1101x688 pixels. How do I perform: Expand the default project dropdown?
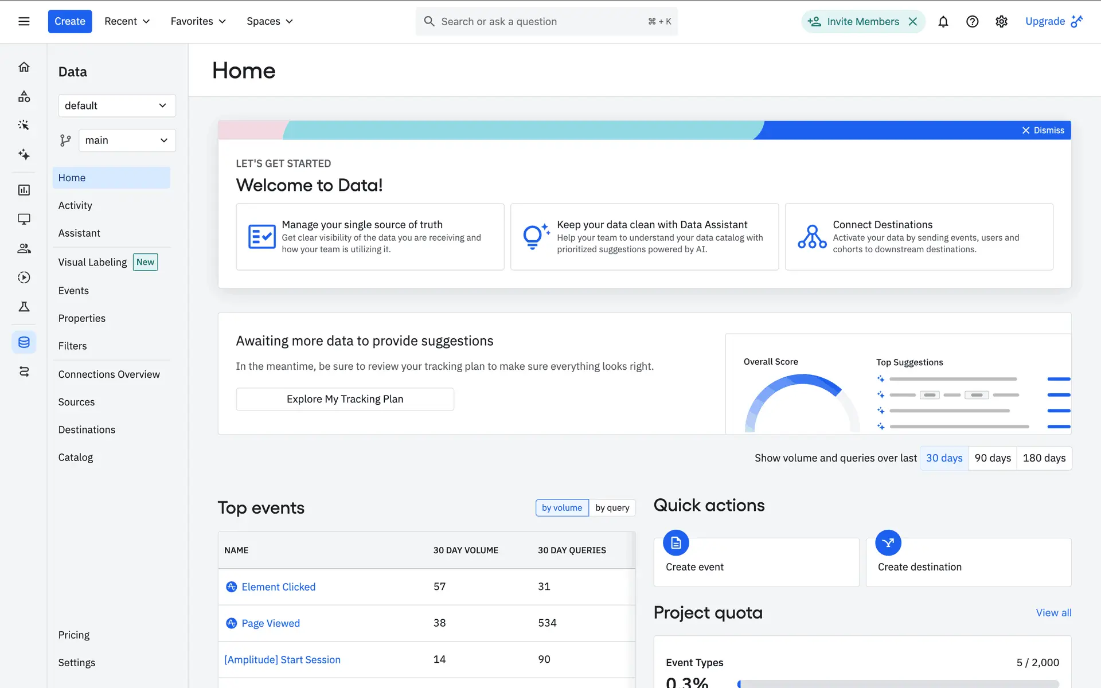(116, 105)
